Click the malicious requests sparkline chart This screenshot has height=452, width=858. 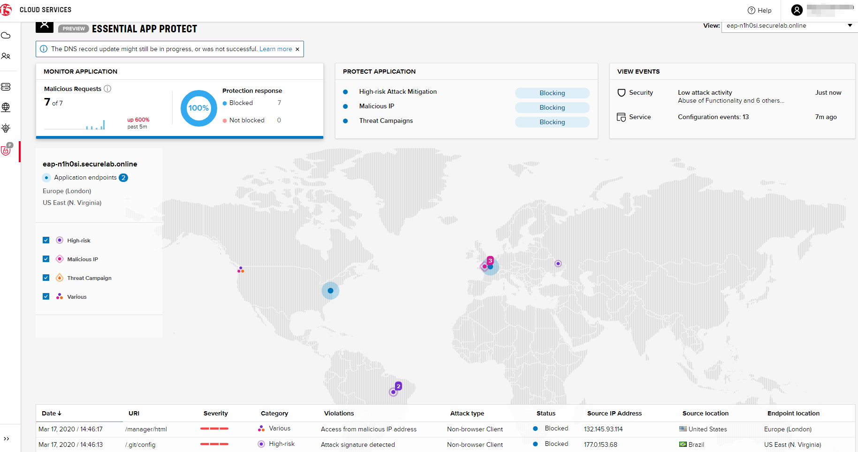[75, 124]
